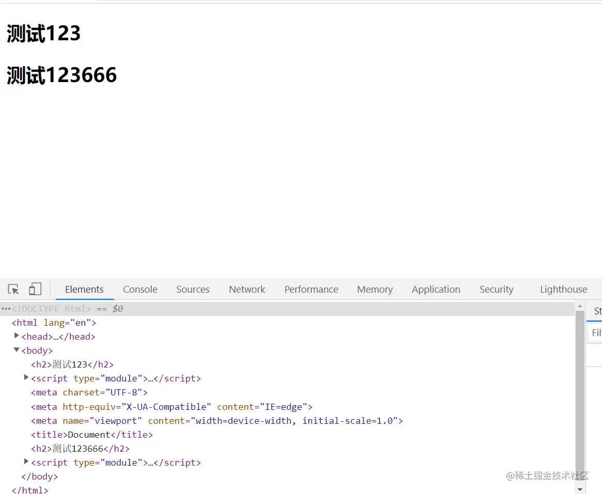Switch to the Console tab
This screenshot has width=602, height=494.
pyautogui.click(x=140, y=290)
